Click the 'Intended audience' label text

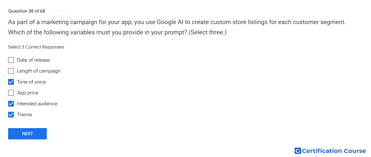pos(37,104)
